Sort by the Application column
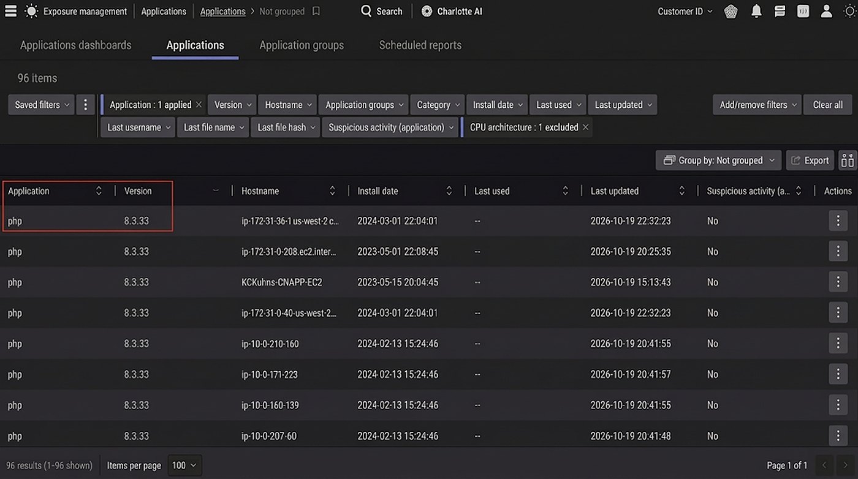This screenshot has width=858, height=479. click(99, 191)
